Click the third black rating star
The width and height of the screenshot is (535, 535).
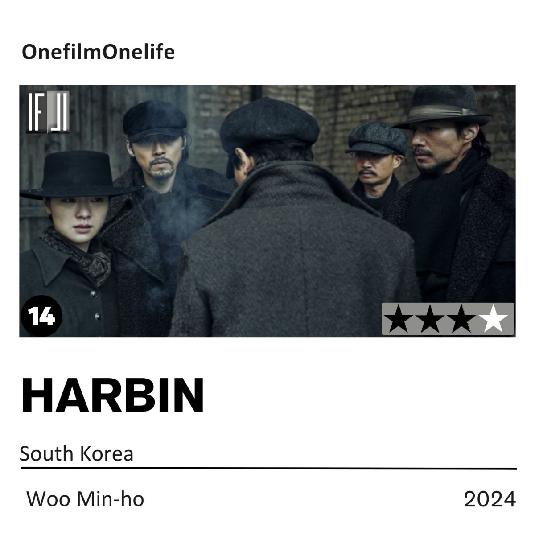(x=461, y=320)
